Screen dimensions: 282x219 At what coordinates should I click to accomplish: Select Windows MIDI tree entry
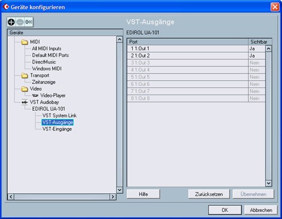pyautogui.click(x=47, y=69)
